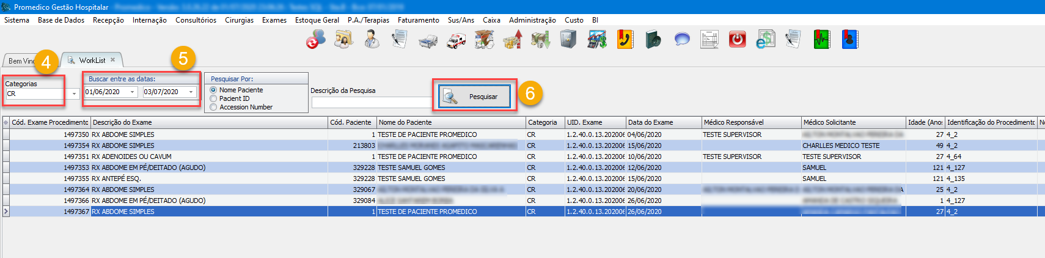Click the yellow phone book icon
The image size is (1045, 258).
(625, 40)
